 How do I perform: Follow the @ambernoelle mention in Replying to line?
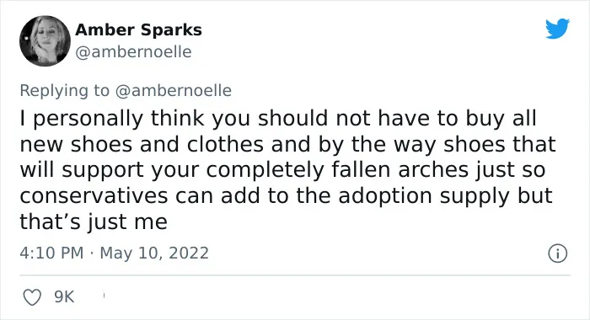point(174,91)
